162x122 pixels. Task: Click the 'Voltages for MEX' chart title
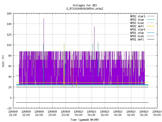[85, 5]
